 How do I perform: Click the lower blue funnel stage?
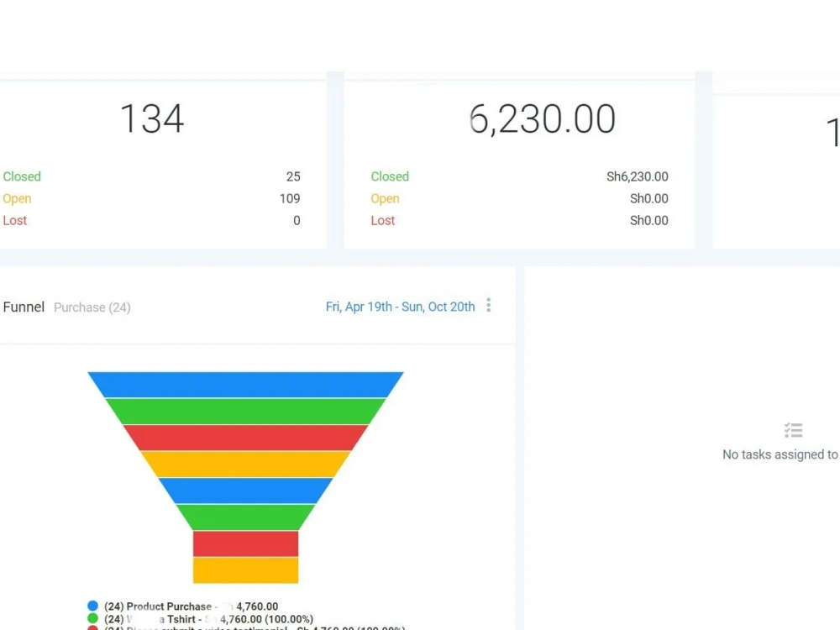(x=245, y=491)
